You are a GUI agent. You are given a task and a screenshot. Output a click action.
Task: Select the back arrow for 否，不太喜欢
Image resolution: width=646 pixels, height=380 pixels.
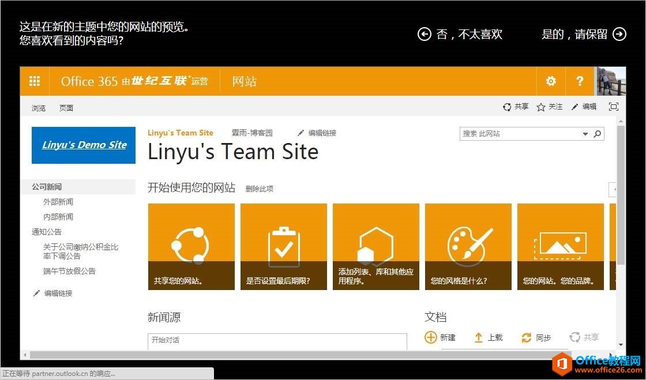(x=425, y=34)
